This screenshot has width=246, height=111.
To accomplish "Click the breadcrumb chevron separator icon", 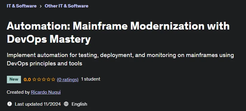I will (x=41, y=6).
